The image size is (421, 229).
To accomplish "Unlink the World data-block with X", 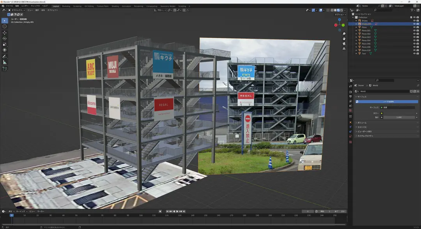I will point(418,91).
